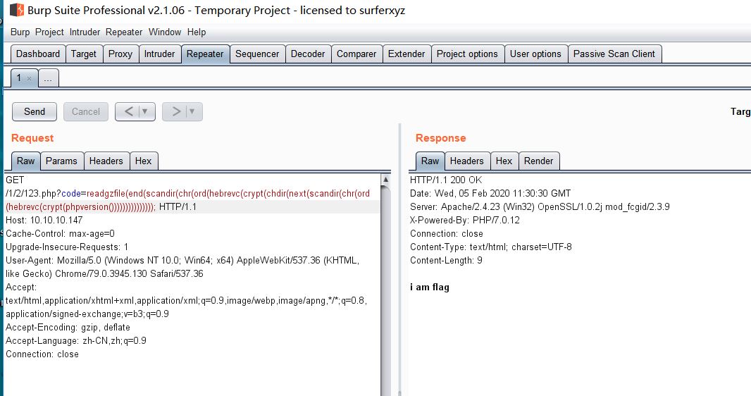
Task: Switch to the Decoder tab
Action: [308, 54]
